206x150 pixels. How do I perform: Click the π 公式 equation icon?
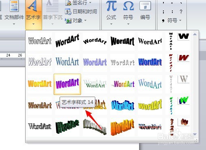pos(111,6)
